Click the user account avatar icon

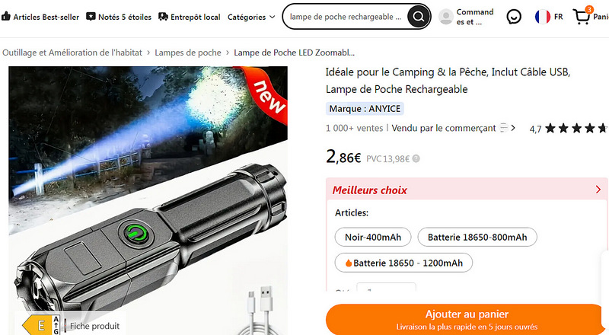pyautogui.click(x=446, y=17)
